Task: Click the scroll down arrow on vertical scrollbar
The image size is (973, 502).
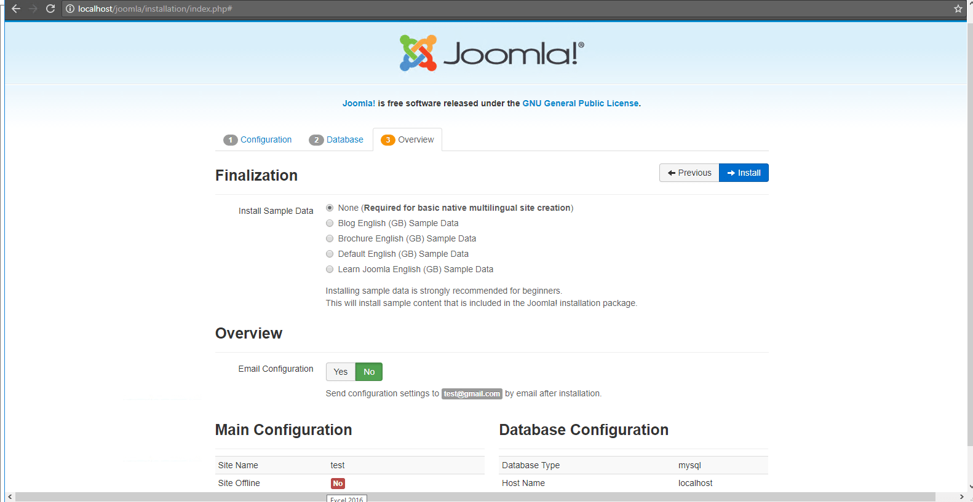Action: coord(970,487)
